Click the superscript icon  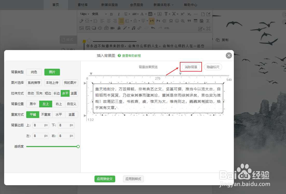[182, 14]
